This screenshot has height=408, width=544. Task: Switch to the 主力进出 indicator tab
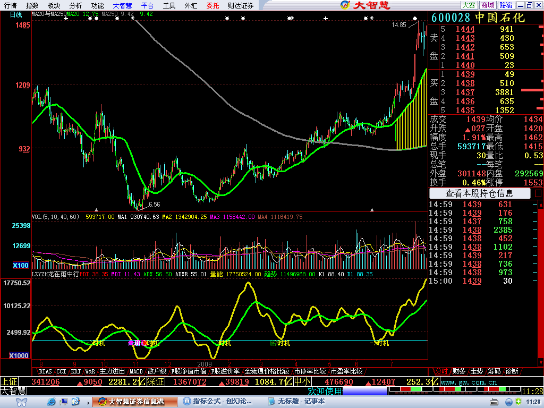(x=112, y=371)
